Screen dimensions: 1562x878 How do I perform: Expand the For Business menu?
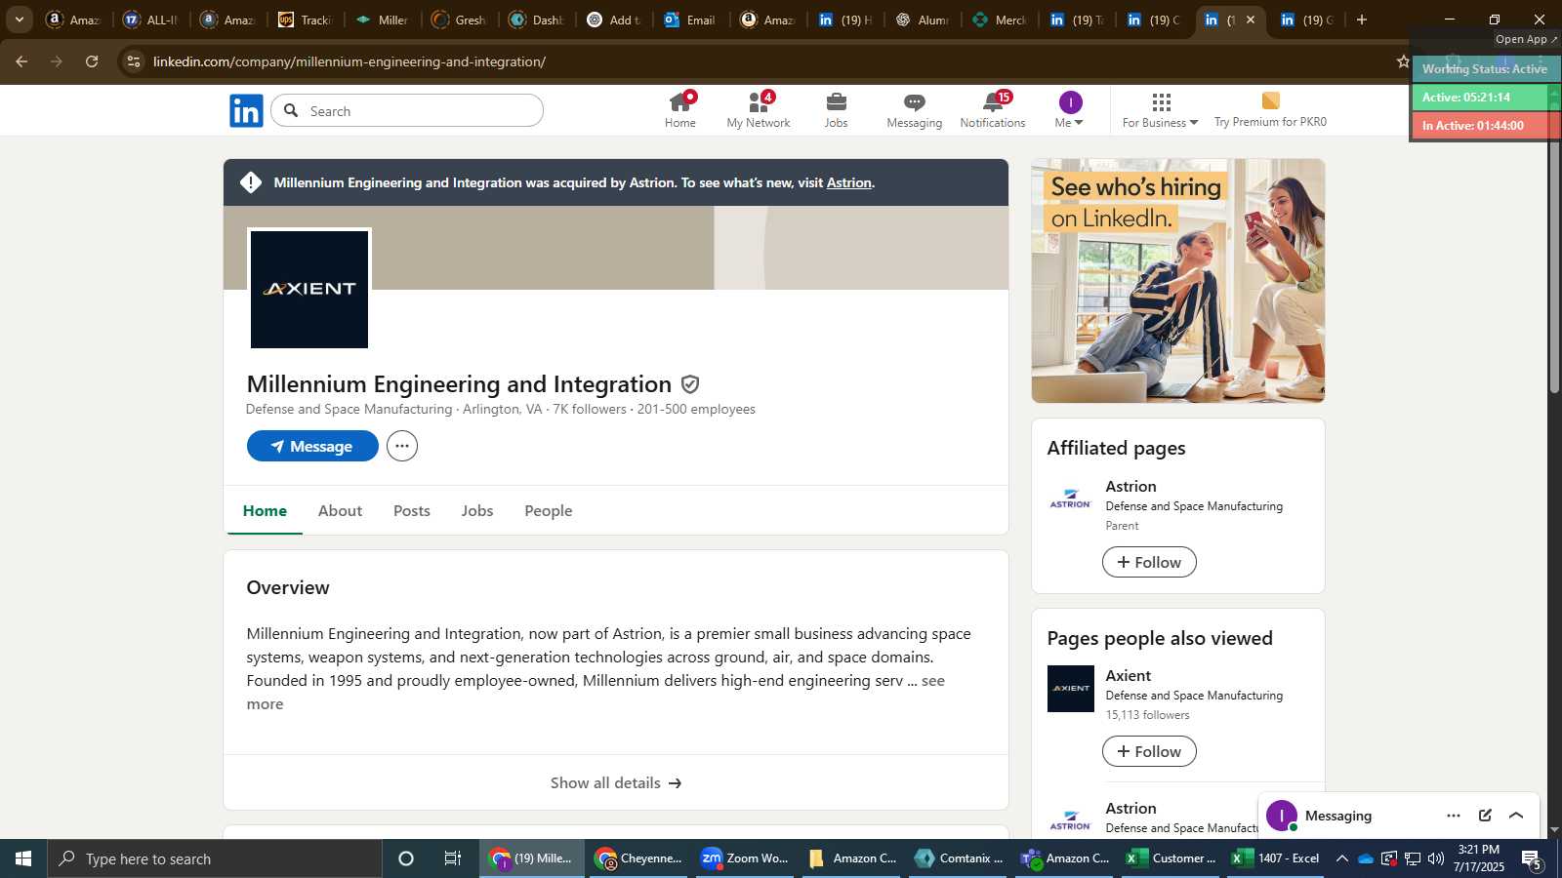tap(1160, 110)
